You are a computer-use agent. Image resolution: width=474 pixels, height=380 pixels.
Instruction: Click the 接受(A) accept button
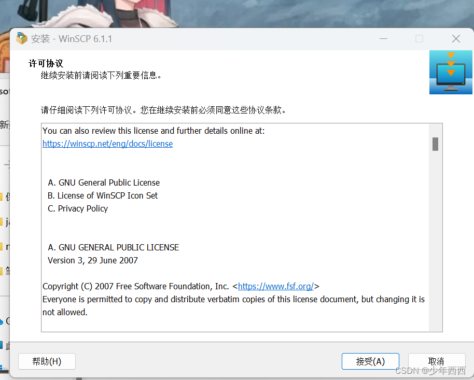coord(370,361)
